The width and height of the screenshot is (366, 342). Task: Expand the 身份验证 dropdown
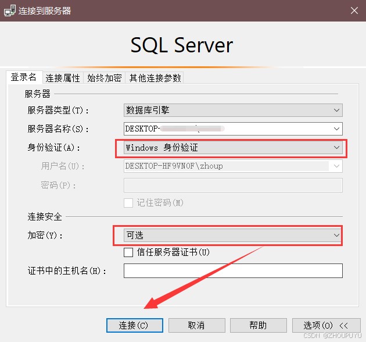336,148
